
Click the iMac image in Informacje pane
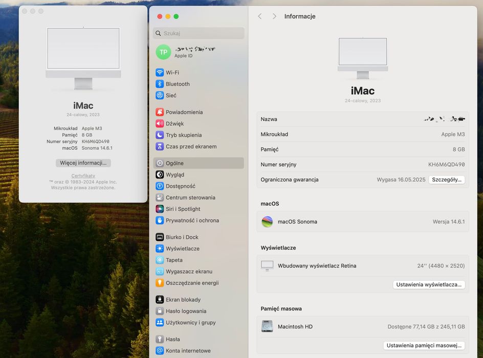pos(363,58)
